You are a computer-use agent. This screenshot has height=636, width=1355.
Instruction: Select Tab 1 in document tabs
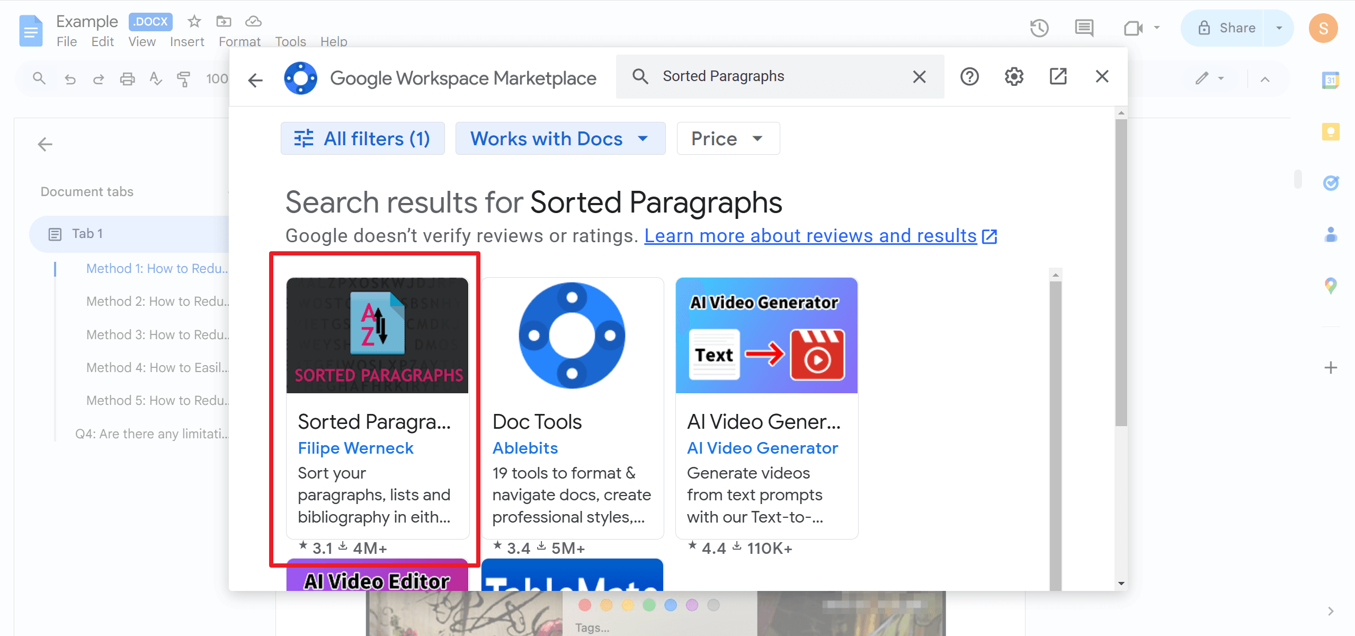130,234
